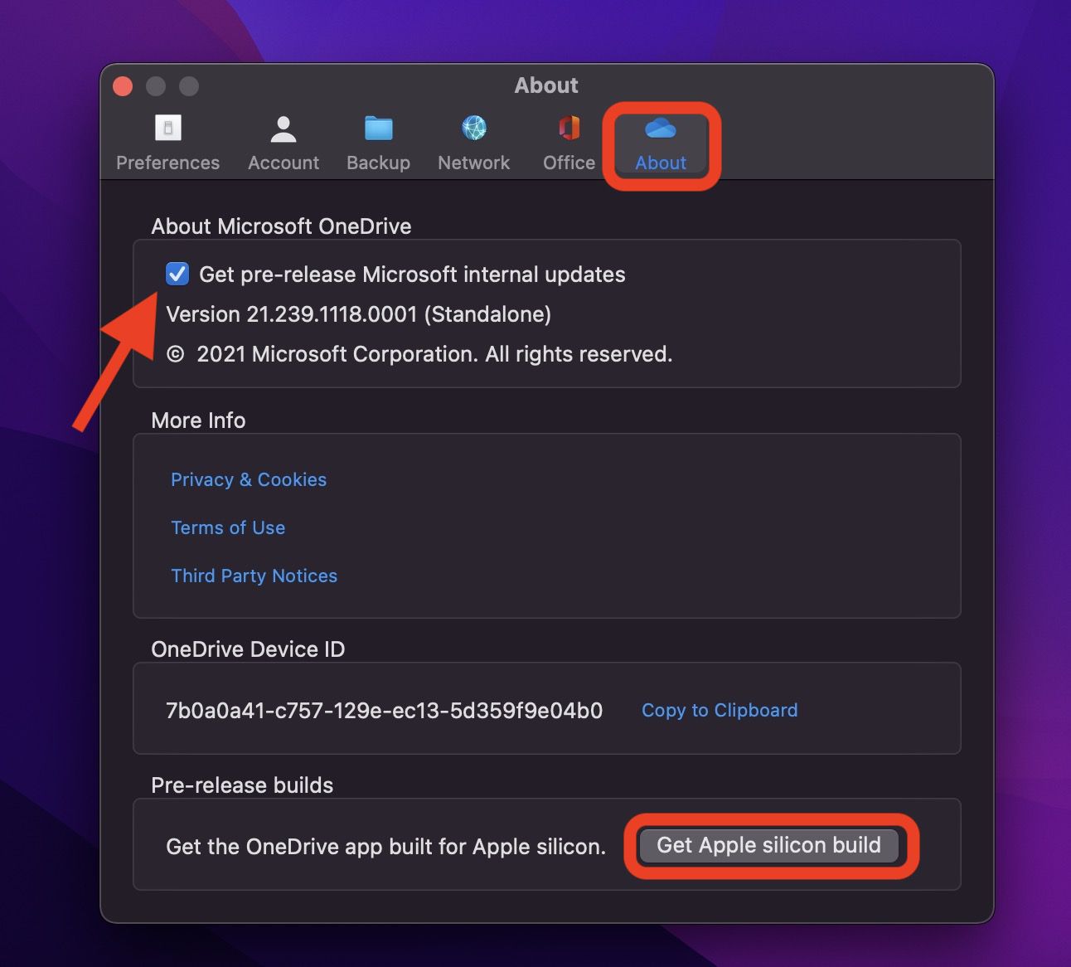Open the Preferences tab icon
This screenshot has width=1071, height=967.
pyautogui.click(x=168, y=128)
